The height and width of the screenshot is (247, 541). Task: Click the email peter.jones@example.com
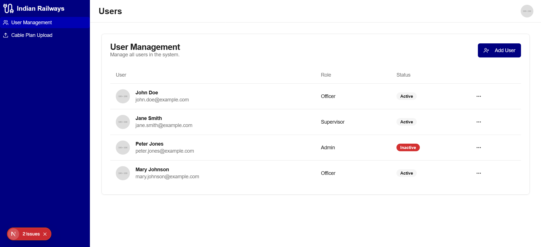tap(165, 151)
